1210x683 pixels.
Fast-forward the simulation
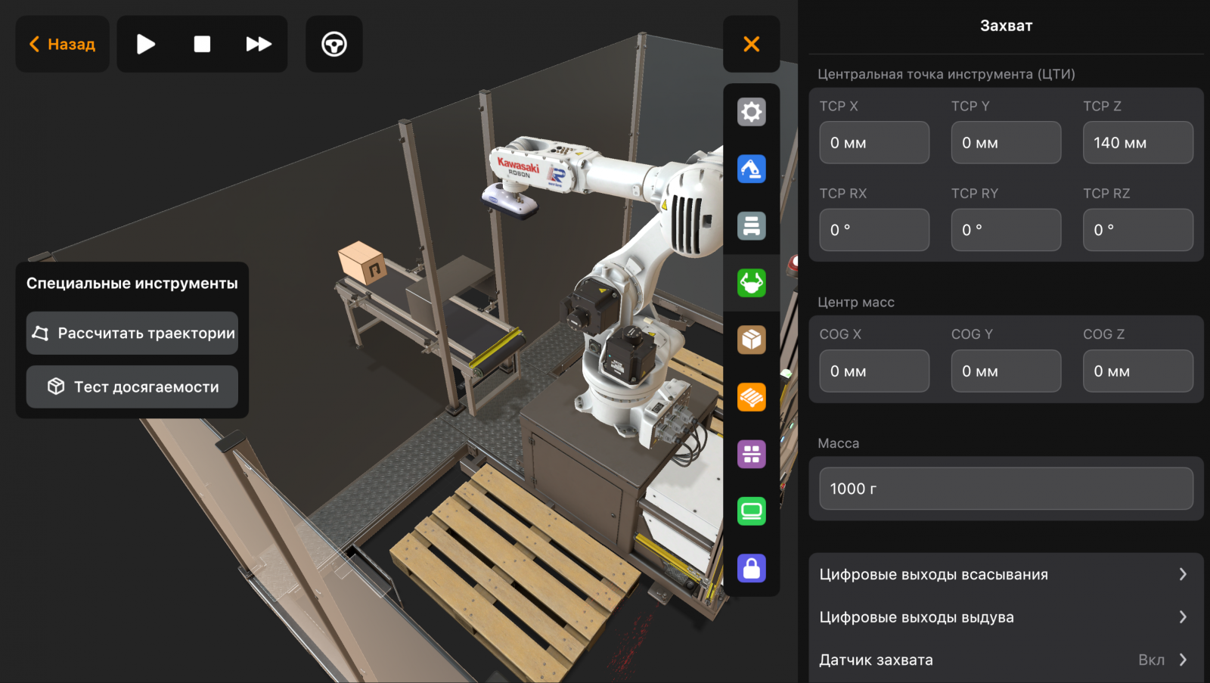[259, 44]
